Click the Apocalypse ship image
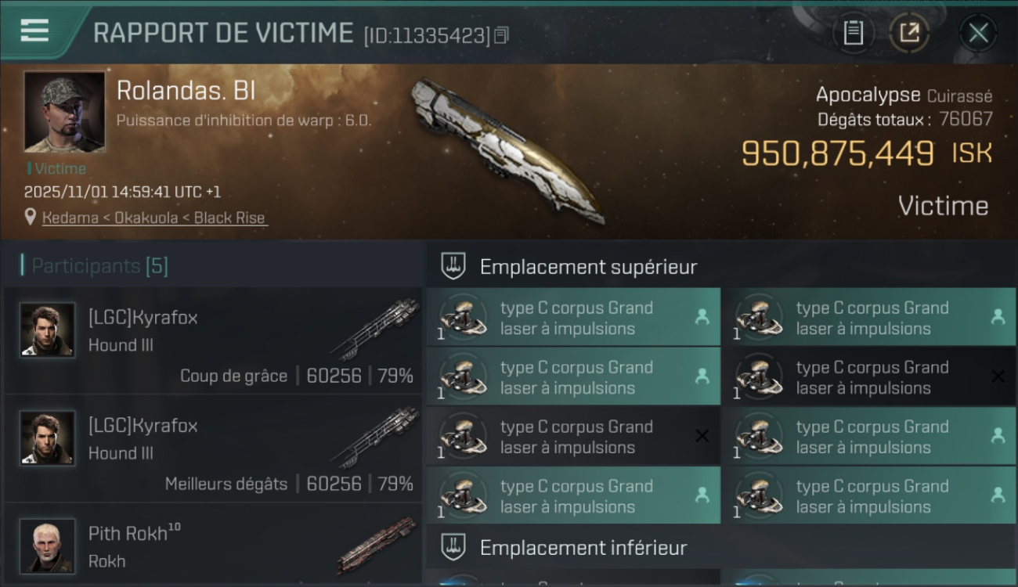This screenshot has height=587, width=1018. point(509,149)
